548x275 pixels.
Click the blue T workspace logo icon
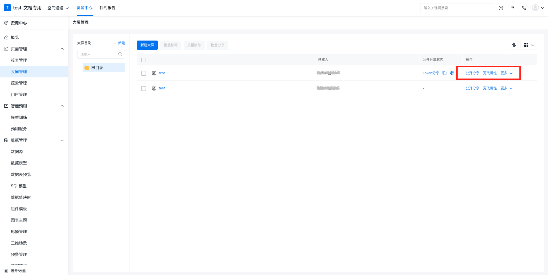7,8
